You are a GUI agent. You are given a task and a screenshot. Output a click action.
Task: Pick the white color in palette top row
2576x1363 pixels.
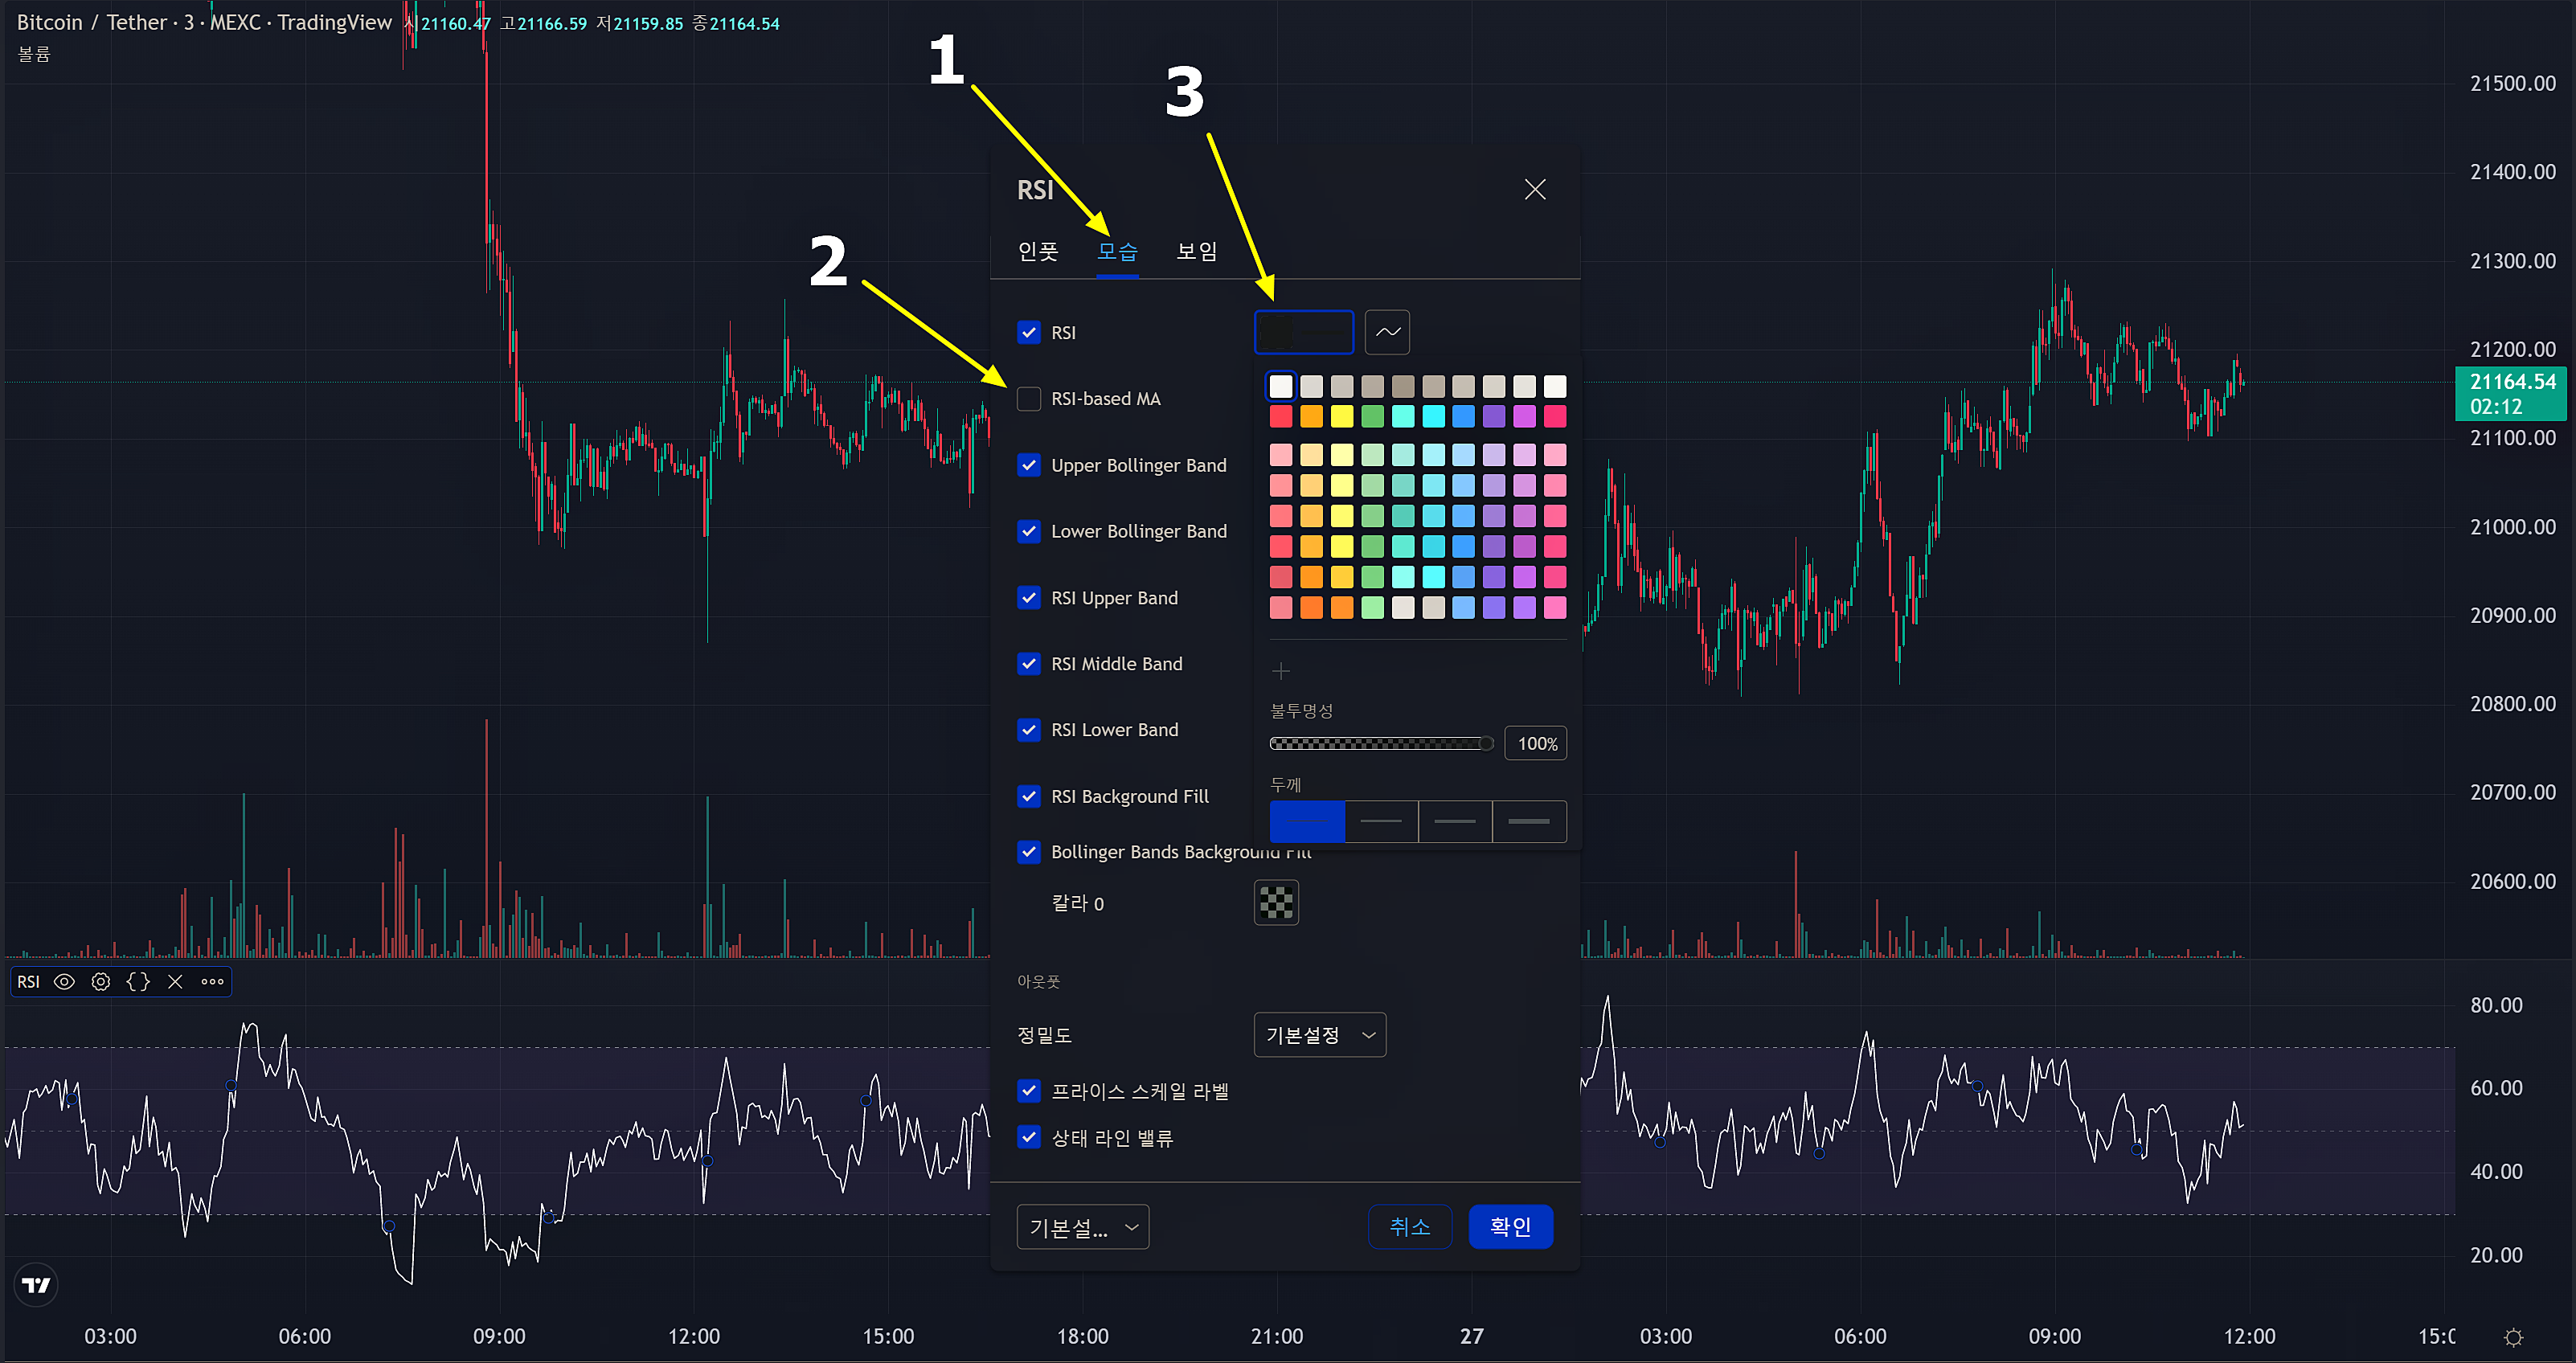click(x=1281, y=386)
